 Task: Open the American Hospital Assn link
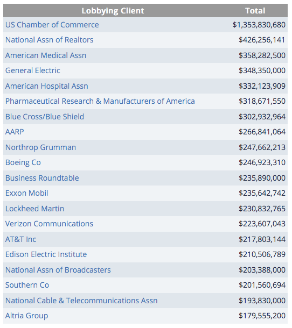point(46,86)
